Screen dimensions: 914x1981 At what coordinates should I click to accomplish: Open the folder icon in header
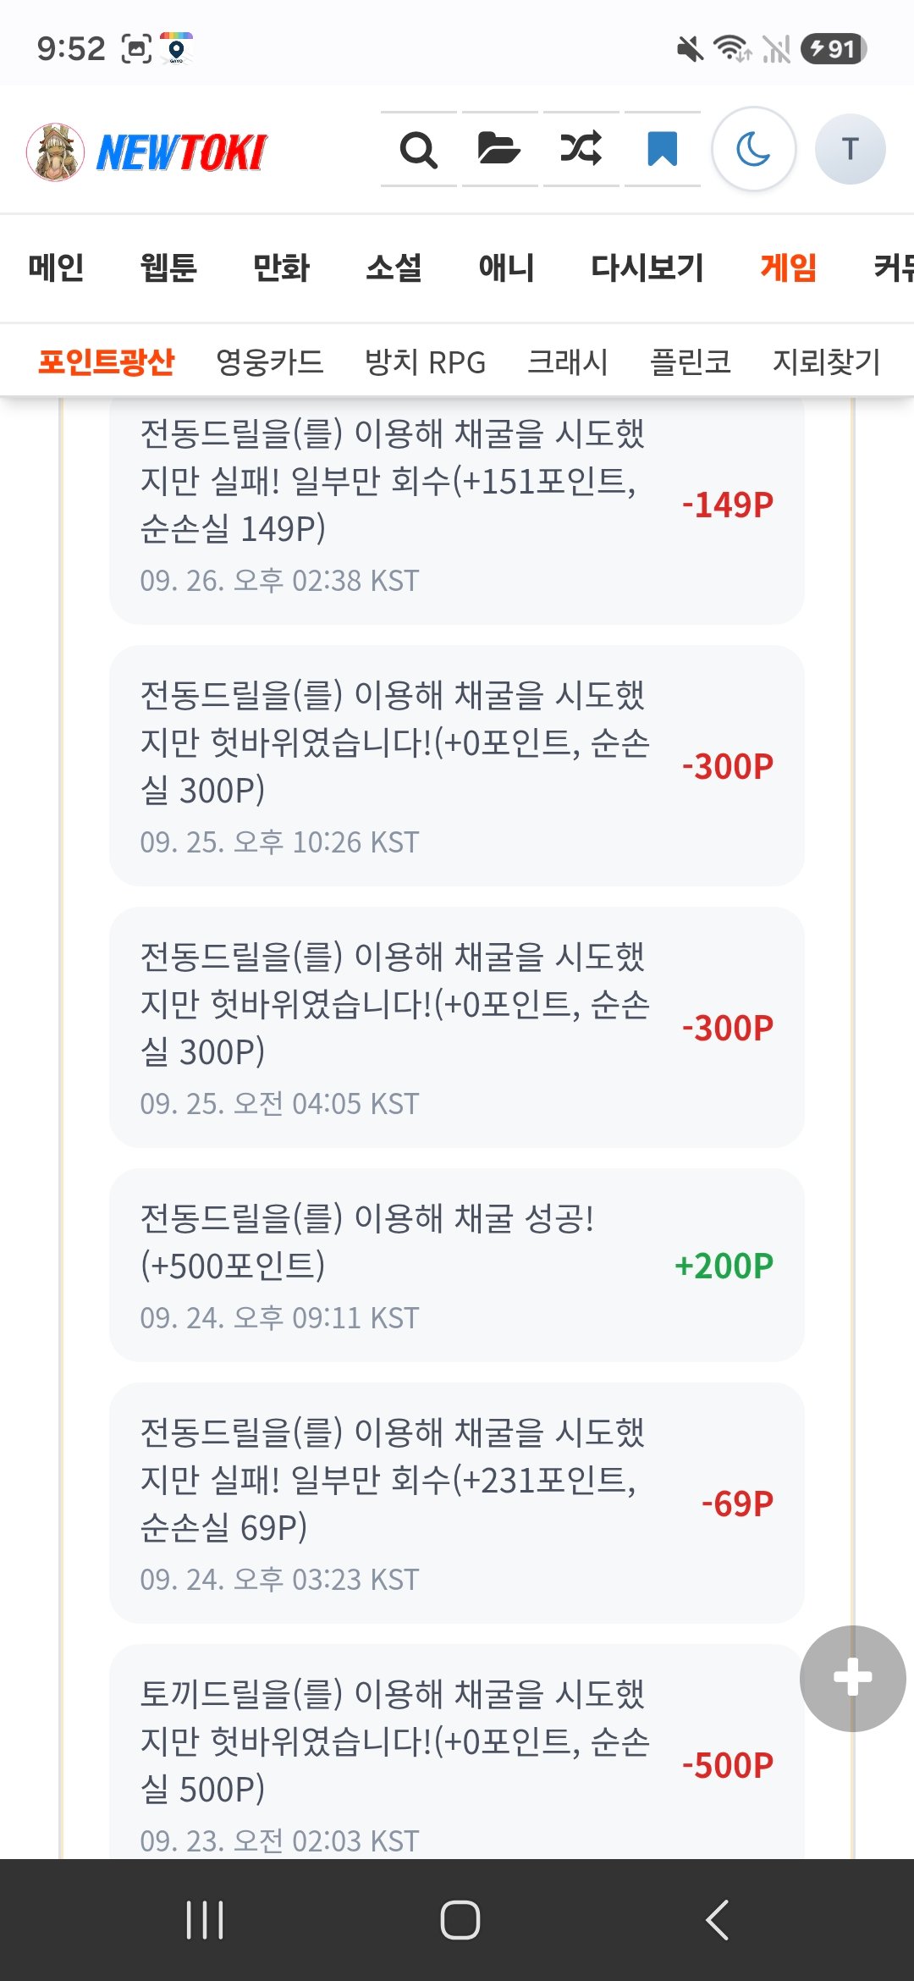(499, 150)
